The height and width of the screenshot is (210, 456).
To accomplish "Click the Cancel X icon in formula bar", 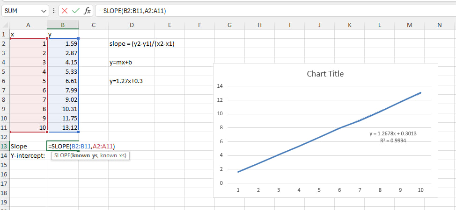I will (65, 11).
